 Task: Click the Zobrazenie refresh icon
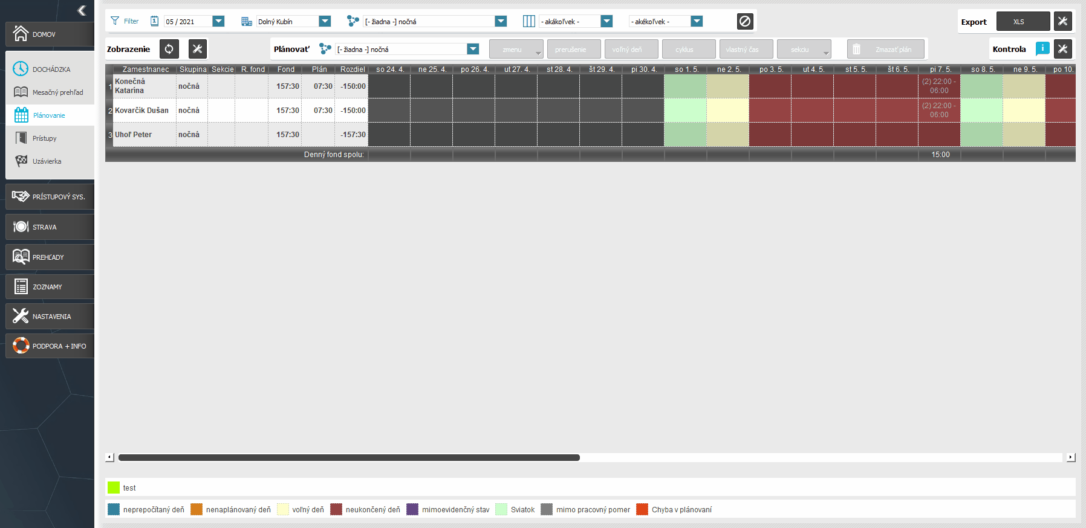point(169,49)
